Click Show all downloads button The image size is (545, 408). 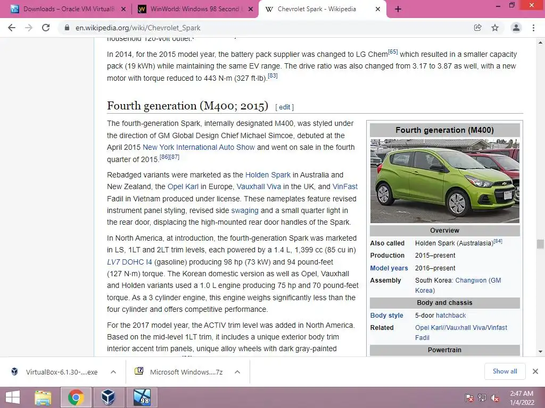505,371
